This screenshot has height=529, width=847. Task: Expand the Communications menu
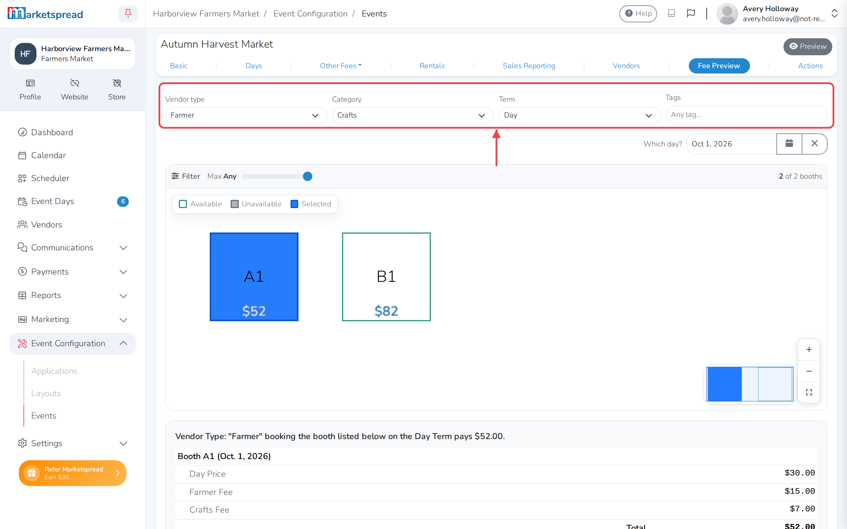click(72, 248)
